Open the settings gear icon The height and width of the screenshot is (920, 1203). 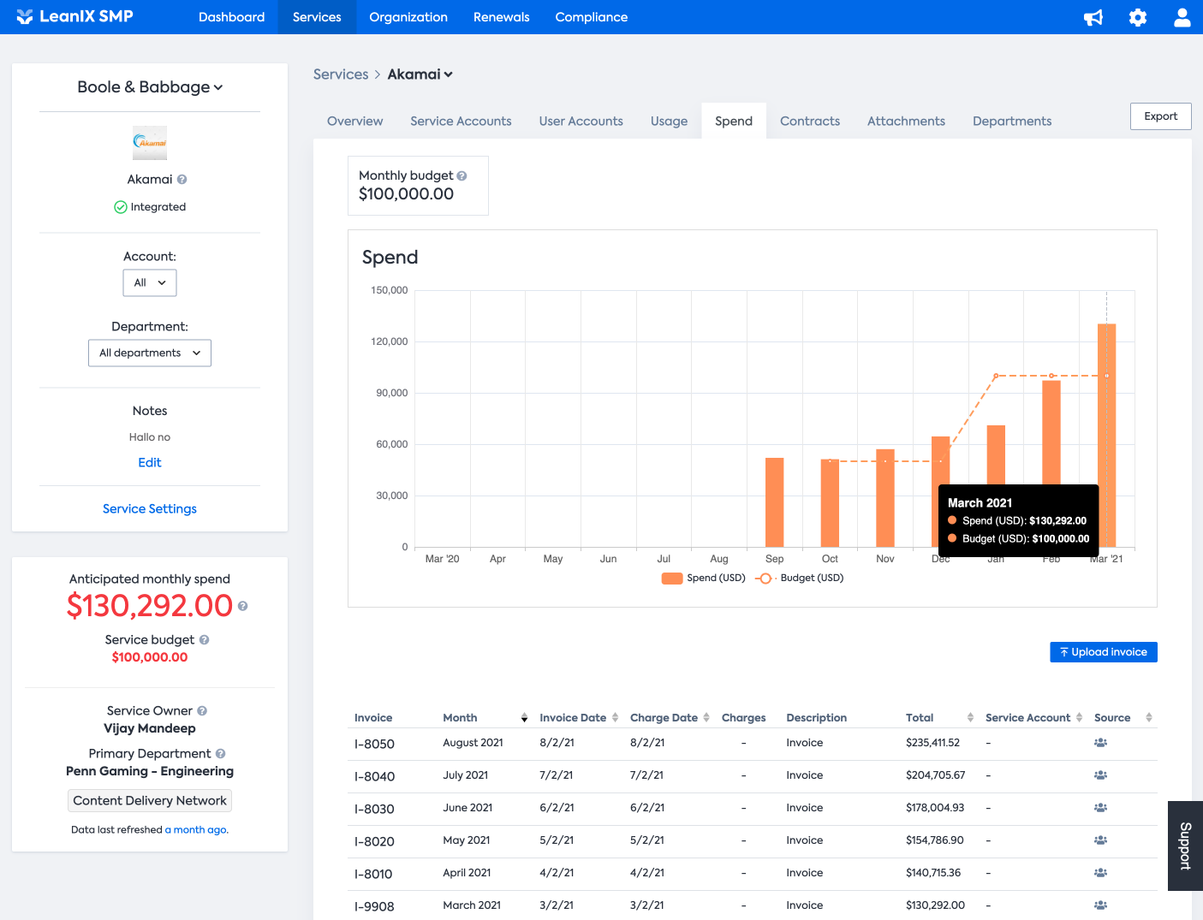point(1138,17)
